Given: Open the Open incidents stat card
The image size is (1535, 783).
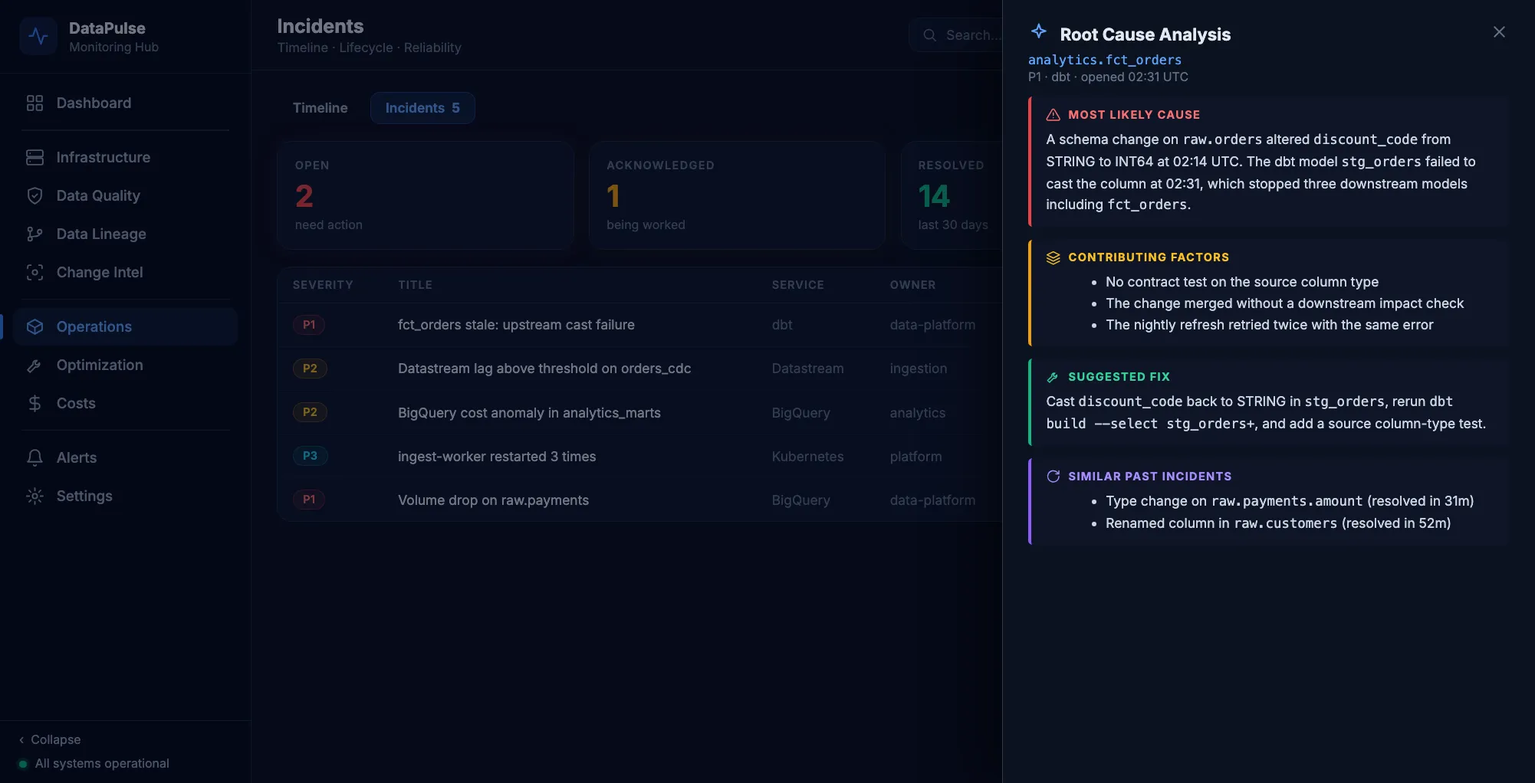Looking at the screenshot, I should click(426, 195).
